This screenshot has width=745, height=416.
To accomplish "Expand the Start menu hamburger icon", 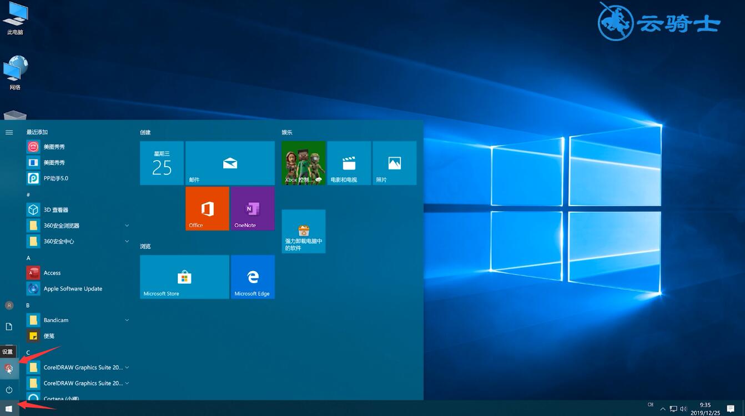I will (x=9, y=132).
